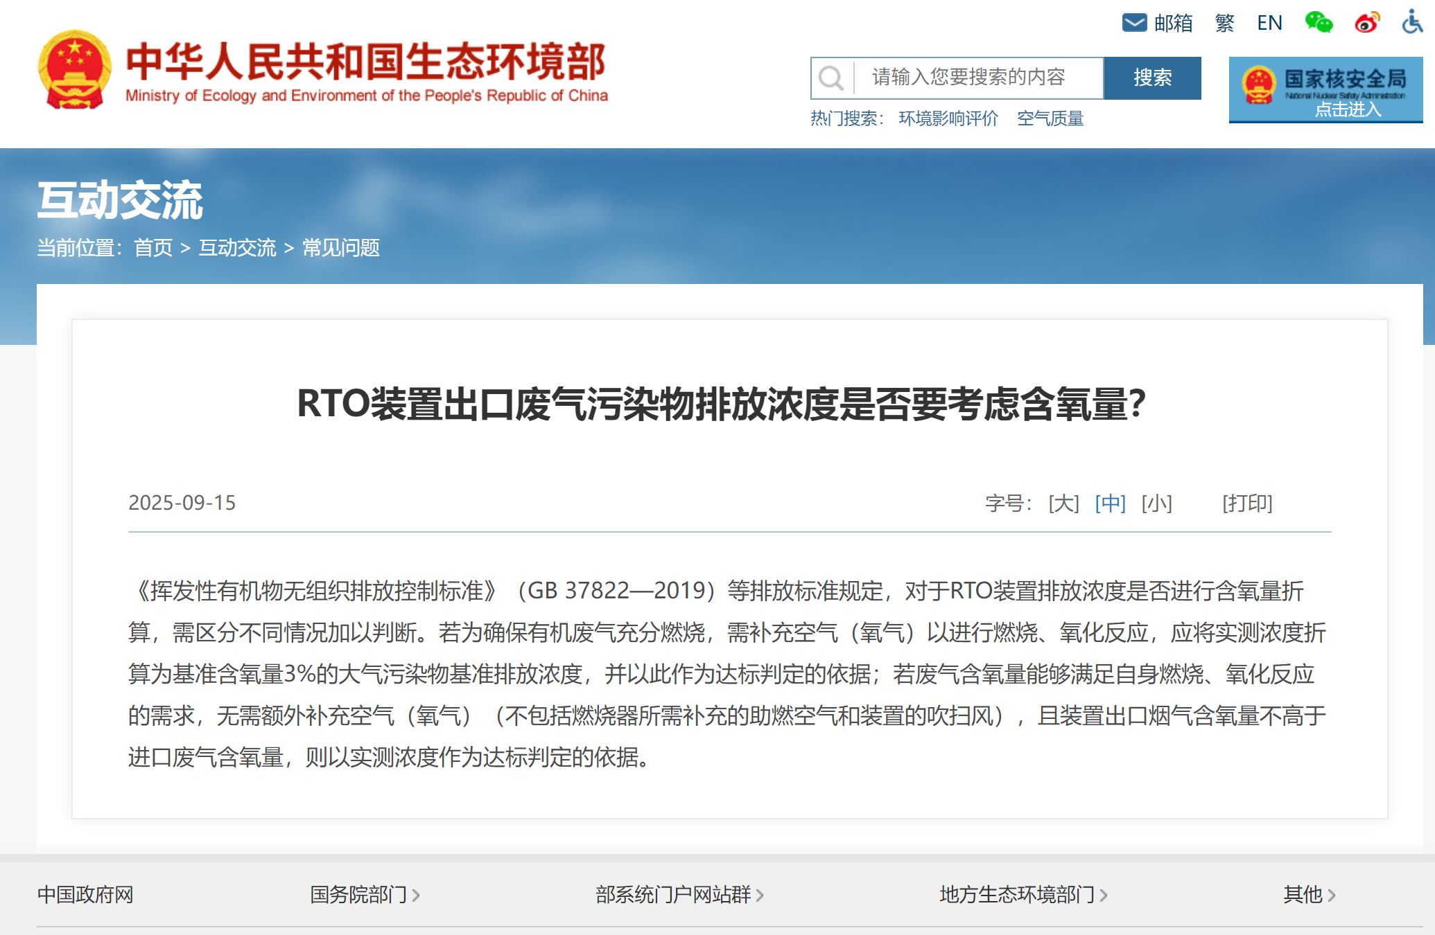
Task: Open 常见问题 breadcrumb item
Action: (x=341, y=248)
